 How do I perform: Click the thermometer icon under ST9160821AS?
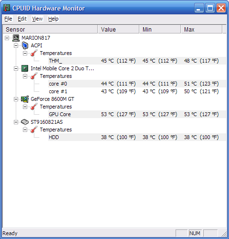point(34,130)
